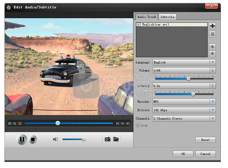The image size is (228, 168).
Task: Expand the Encoder MP2 dropdown
Action: coord(213,101)
